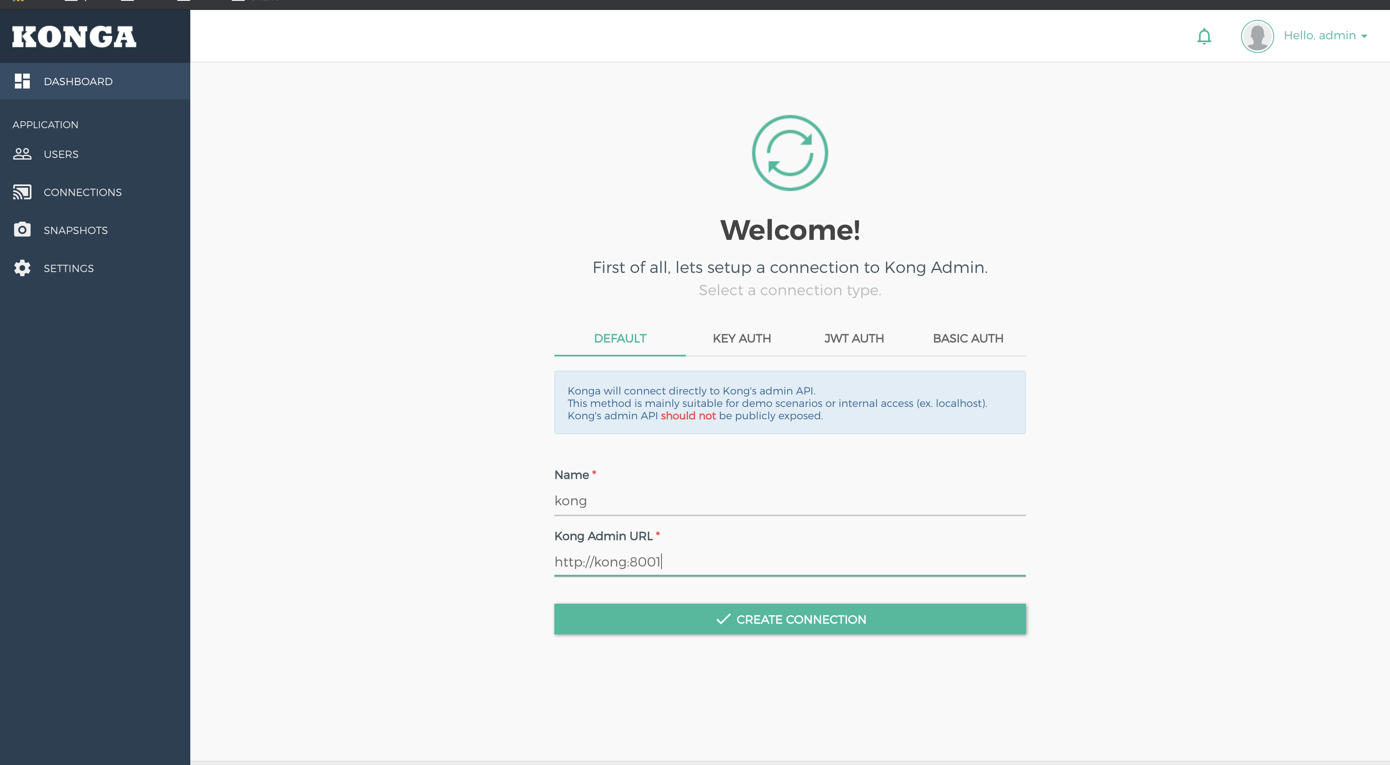Switch to the BASIC AUTH tab
This screenshot has height=765, width=1390.
[968, 338]
